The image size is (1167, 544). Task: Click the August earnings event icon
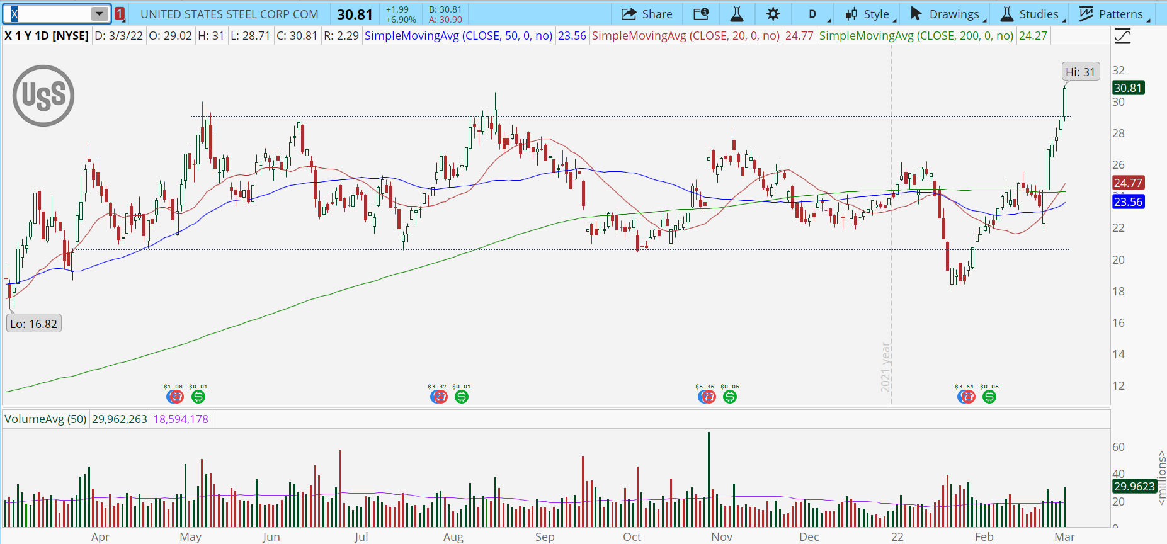438,397
